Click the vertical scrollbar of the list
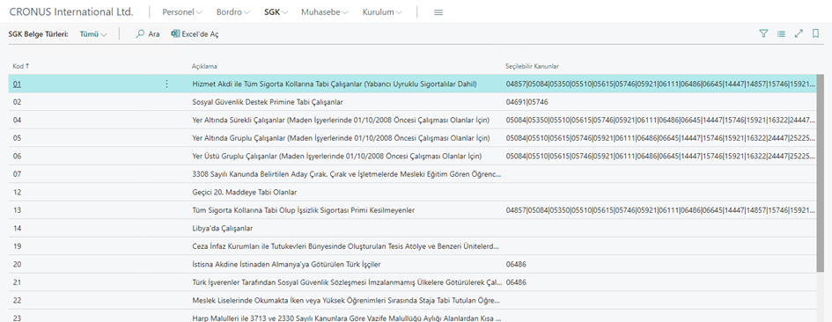 click(821, 172)
